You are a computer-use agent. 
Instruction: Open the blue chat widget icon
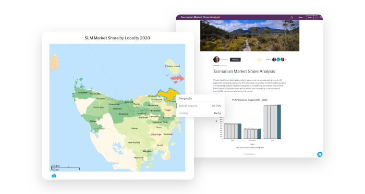click(x=319, y=154)
